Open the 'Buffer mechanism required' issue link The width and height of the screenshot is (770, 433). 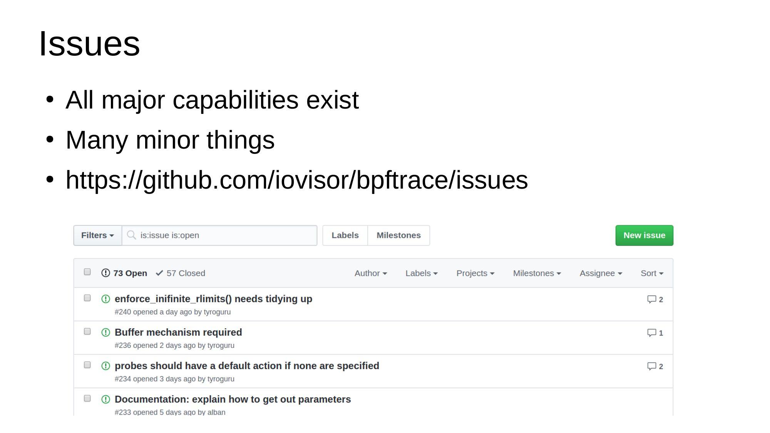(178, 332)
